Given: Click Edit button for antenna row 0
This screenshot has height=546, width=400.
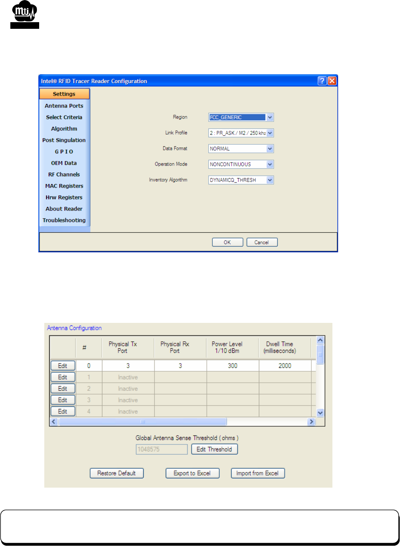Looking at the screenshot, I should coord(63,366).
